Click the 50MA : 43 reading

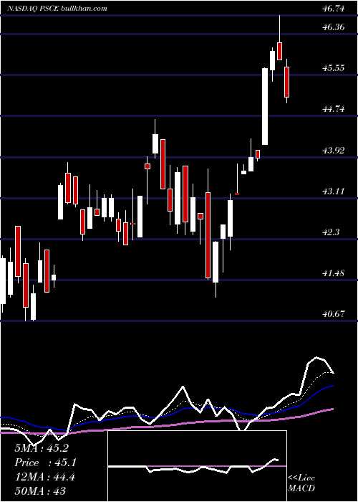(x=40, y=491)
